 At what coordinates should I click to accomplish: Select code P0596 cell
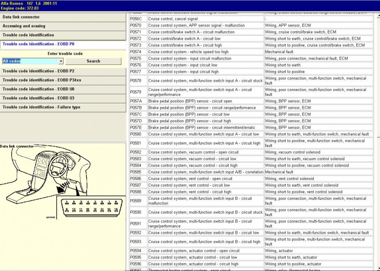click(x=138, y=264)
